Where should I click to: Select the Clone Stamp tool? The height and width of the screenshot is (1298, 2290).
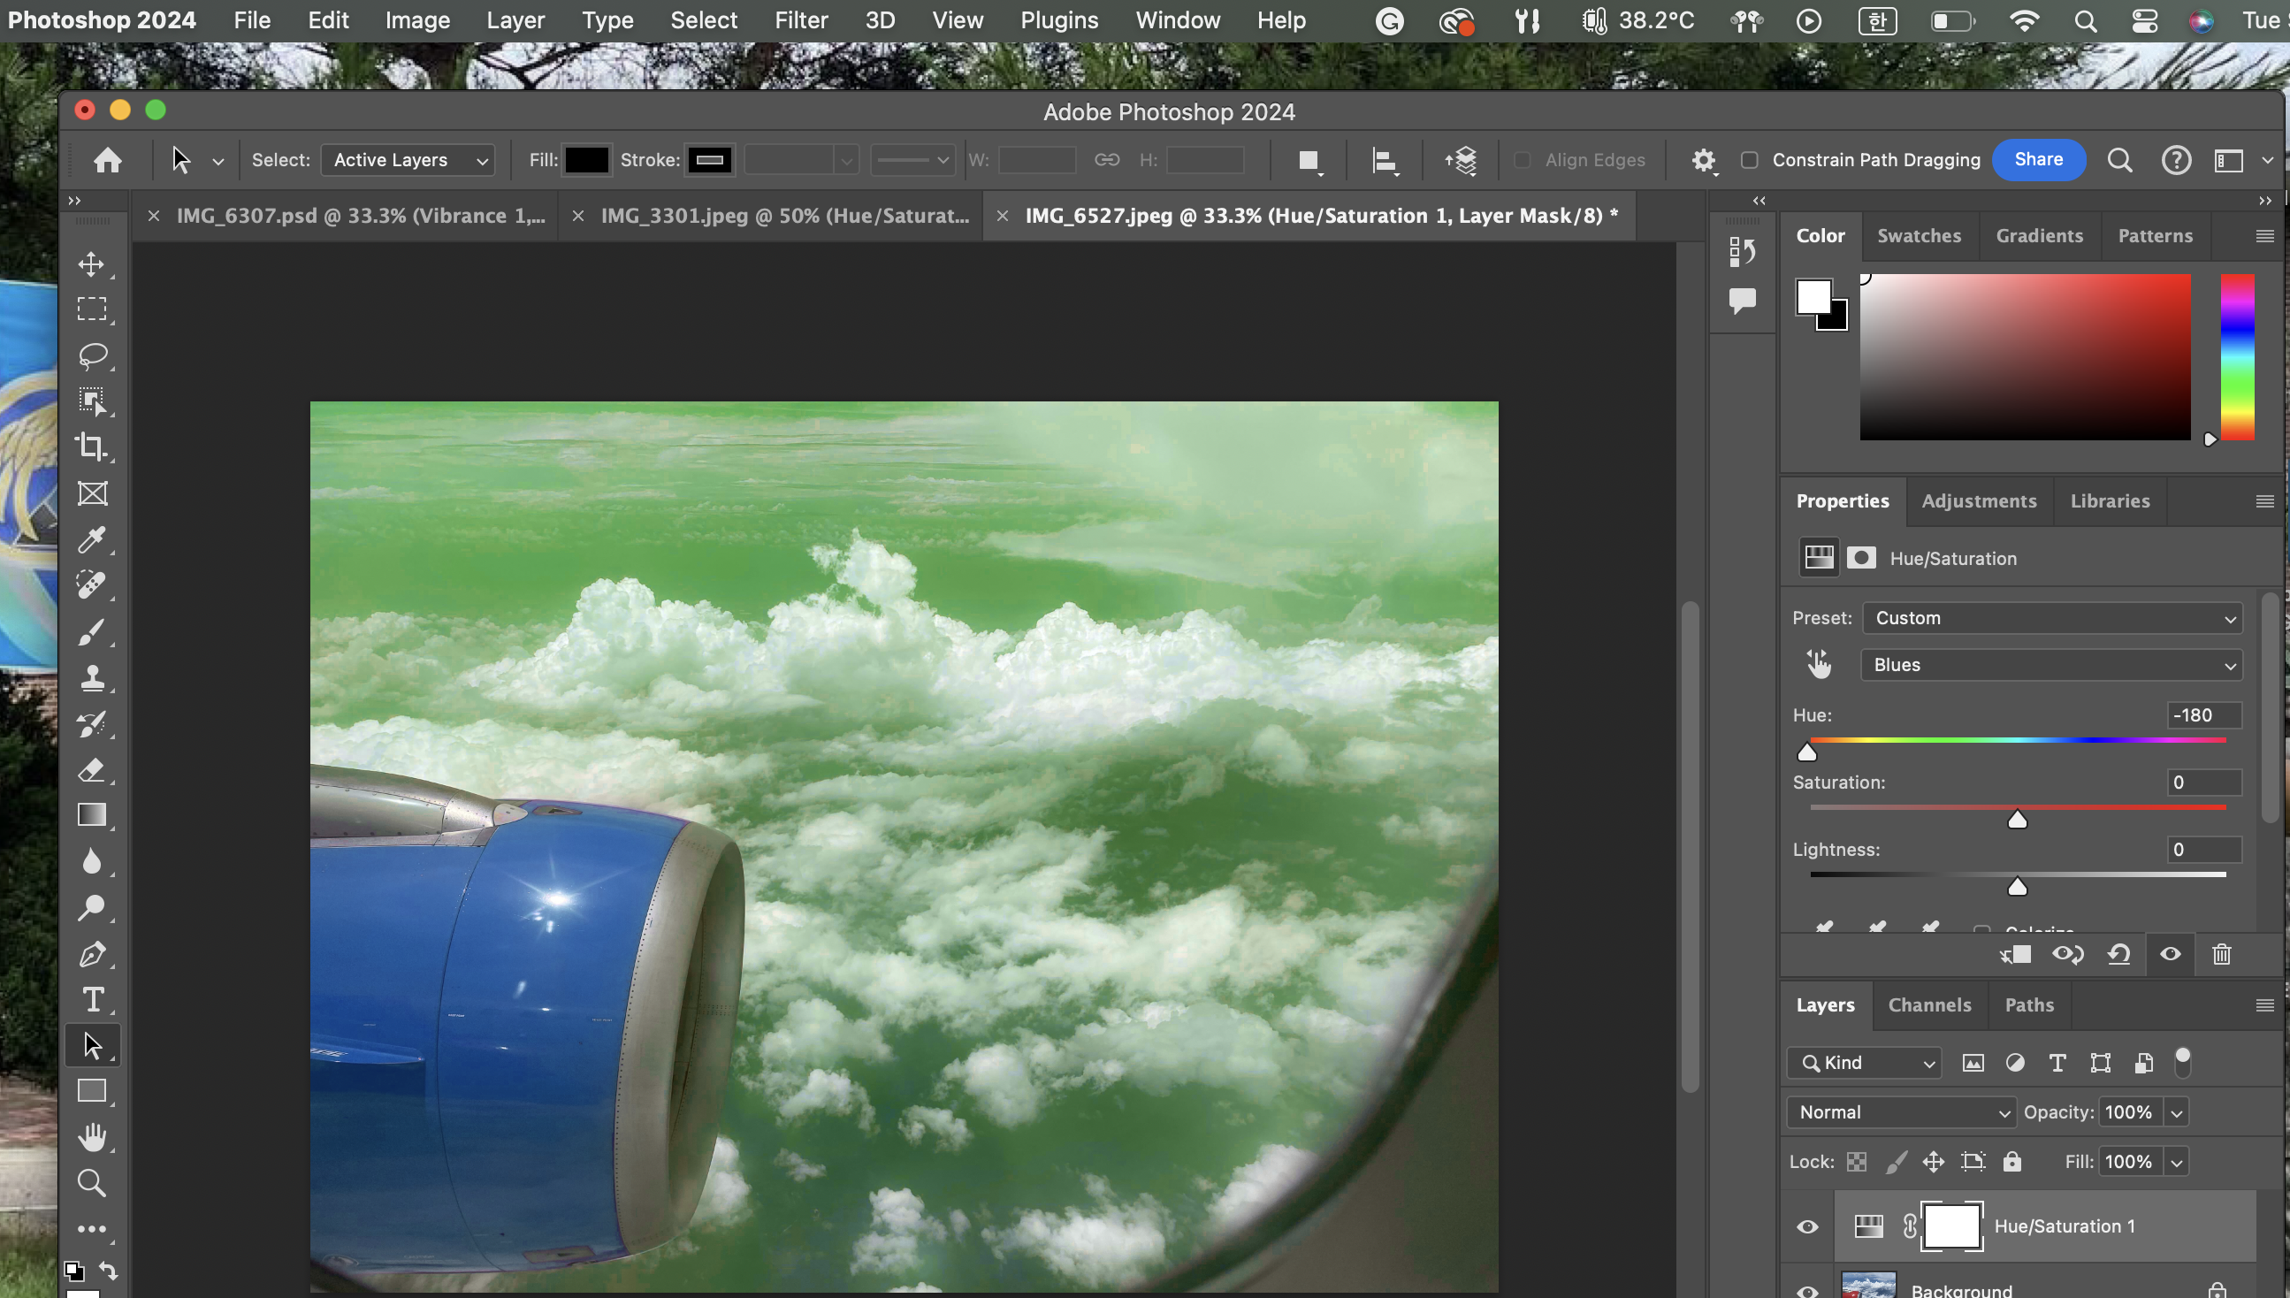(92, 678)
